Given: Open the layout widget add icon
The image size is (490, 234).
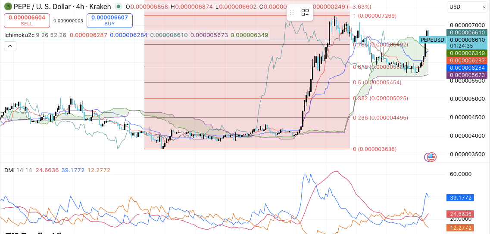Looking at the screenshot, I should (305, 12).
